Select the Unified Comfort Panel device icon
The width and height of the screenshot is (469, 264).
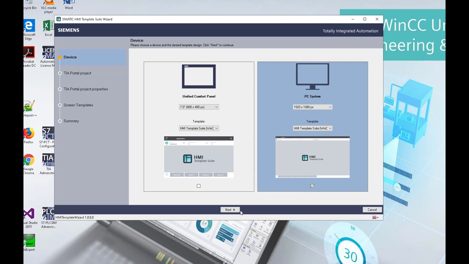point(199,76)
